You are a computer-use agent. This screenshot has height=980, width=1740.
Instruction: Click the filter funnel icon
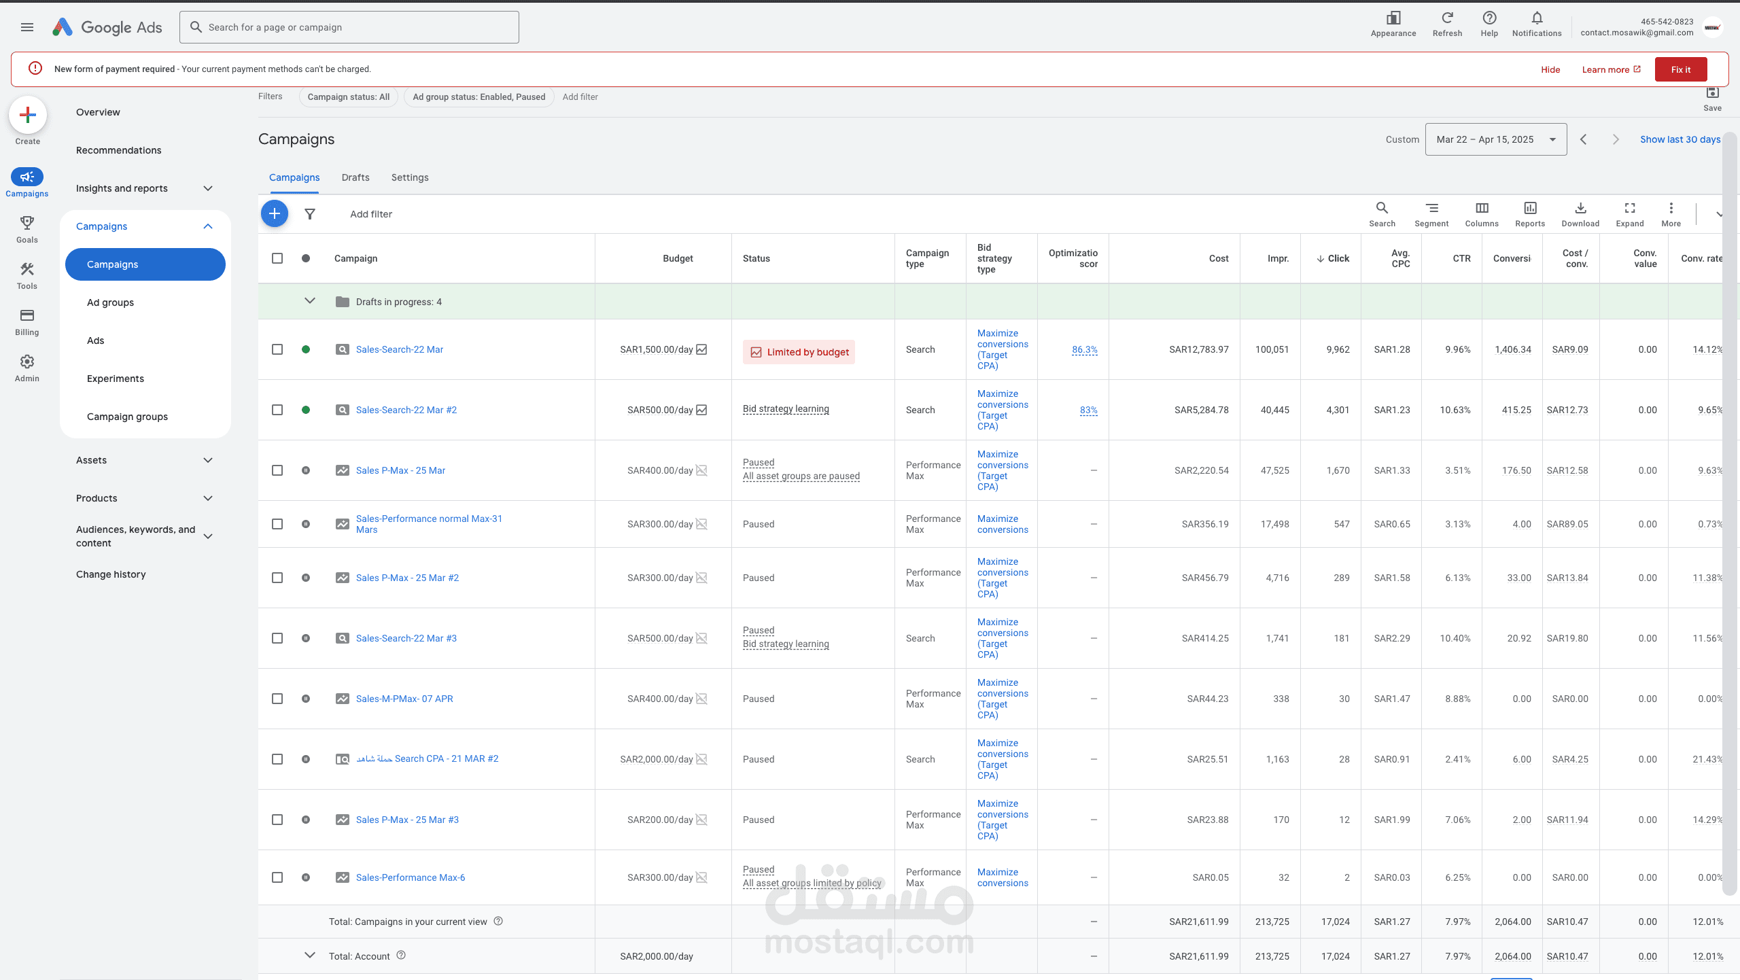tap(310, 214)
